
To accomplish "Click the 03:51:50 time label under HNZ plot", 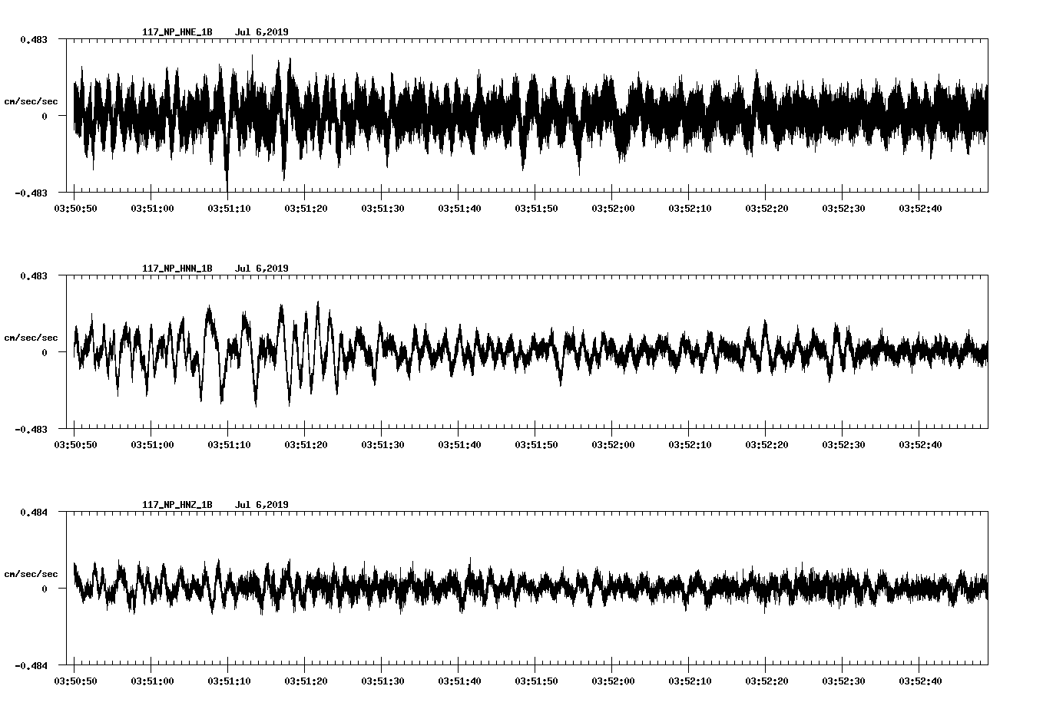I will click(x=536, y=681).
